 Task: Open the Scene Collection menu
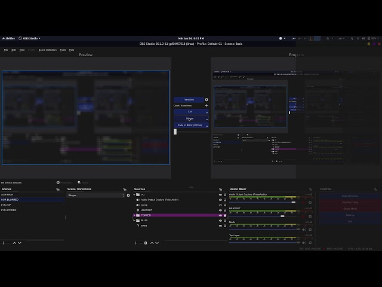(47, 50)
